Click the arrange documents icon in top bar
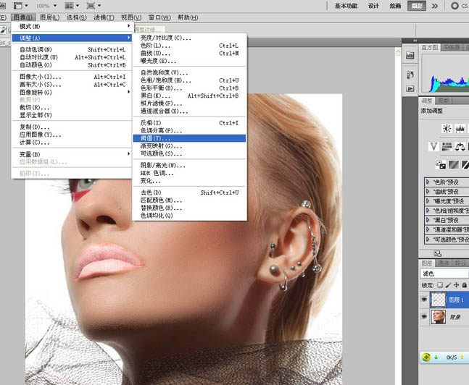Image resolution: width=469 pixels, height=385 pixels. [x=69, y=6]
